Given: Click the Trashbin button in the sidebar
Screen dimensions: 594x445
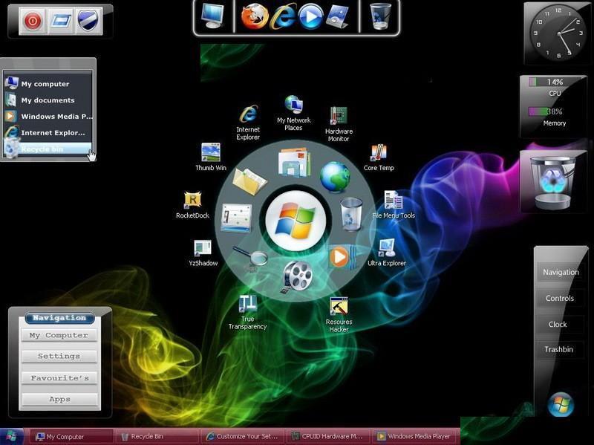Looking at the screenshot, I should click(x=559, y=349).
